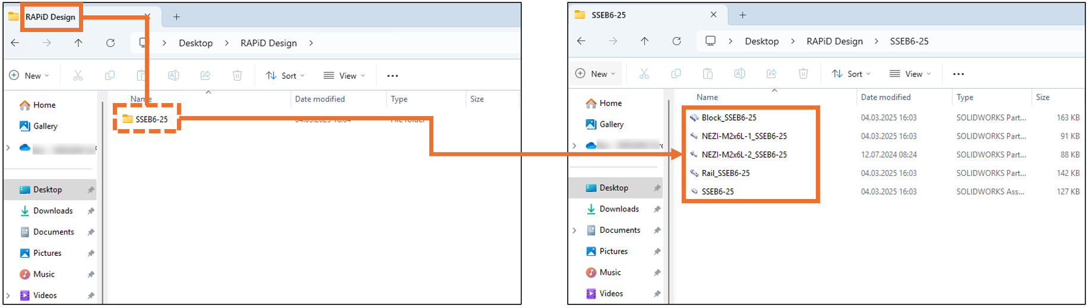Open the View dropdown in the RAPiD Design window
The width and height of the screenshot is (1089, 308).
coord(344,75)
